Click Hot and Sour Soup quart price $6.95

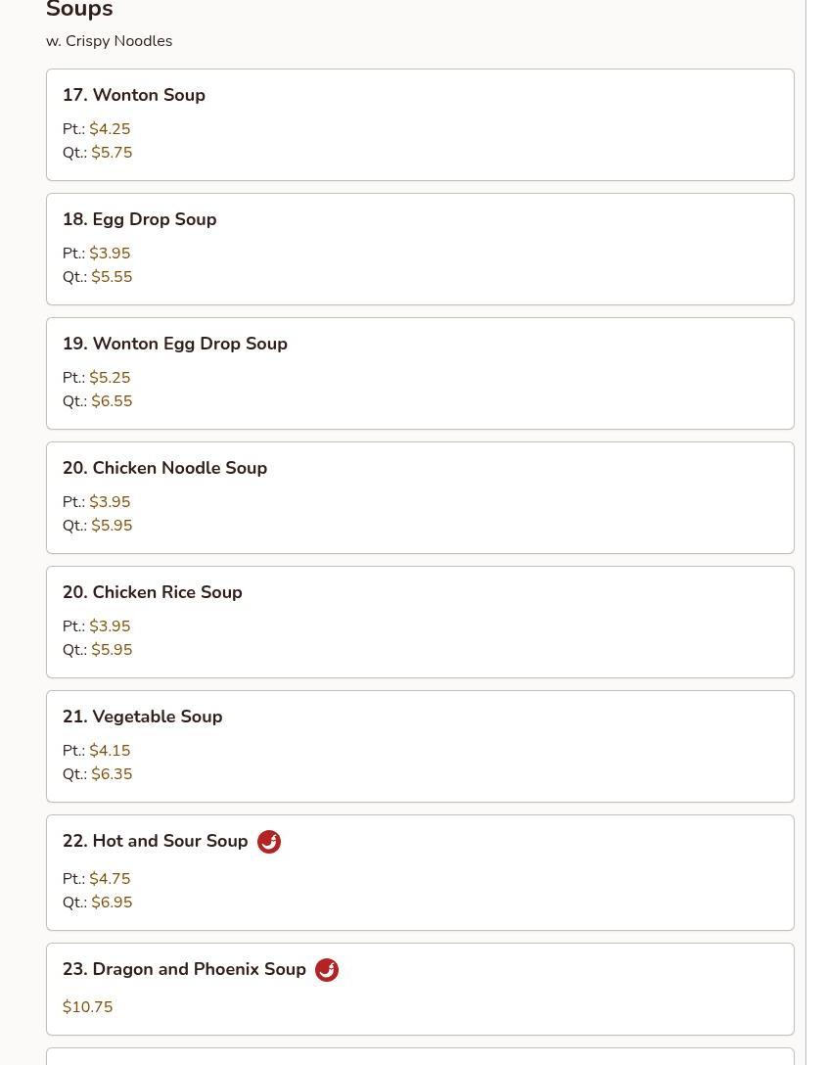click(x=112, y=903)
